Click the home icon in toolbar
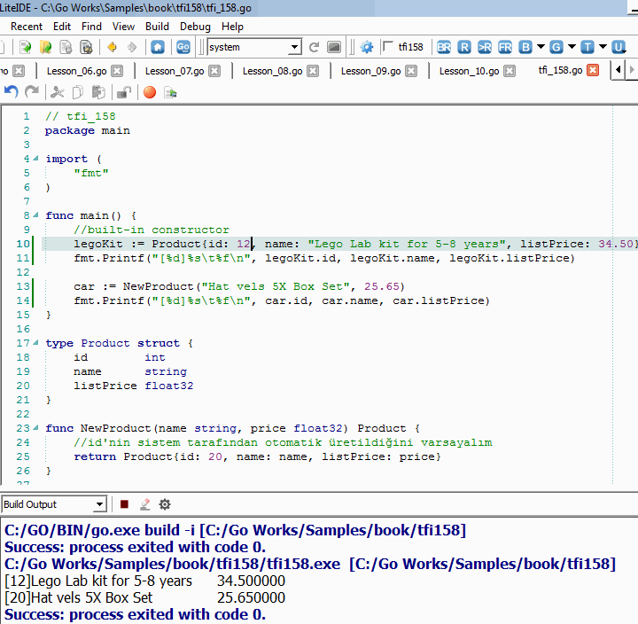 (x=158, y=47)
